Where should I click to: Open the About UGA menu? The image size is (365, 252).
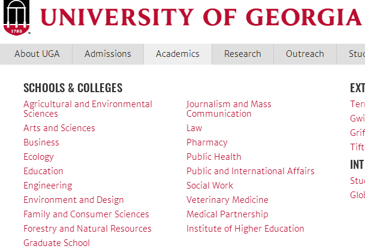point(36,54)
